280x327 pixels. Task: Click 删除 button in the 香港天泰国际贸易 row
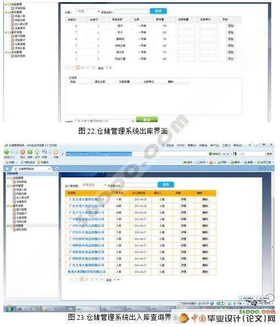(x=205, y=272)
